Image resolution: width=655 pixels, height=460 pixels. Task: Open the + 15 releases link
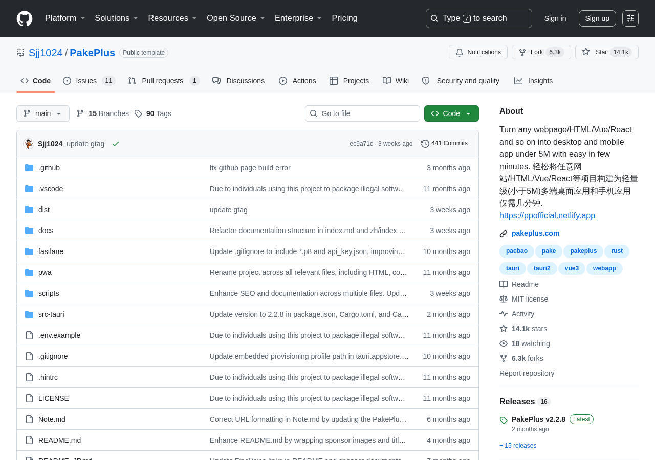coord(518,446)
